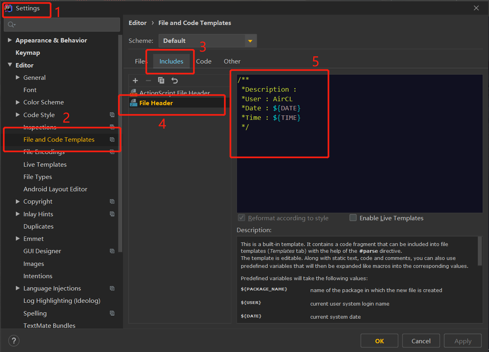Viewport: 489px width, 352px height.
Task: Expand Appearance & Behavior section
Action: click(x=10, y=40)
